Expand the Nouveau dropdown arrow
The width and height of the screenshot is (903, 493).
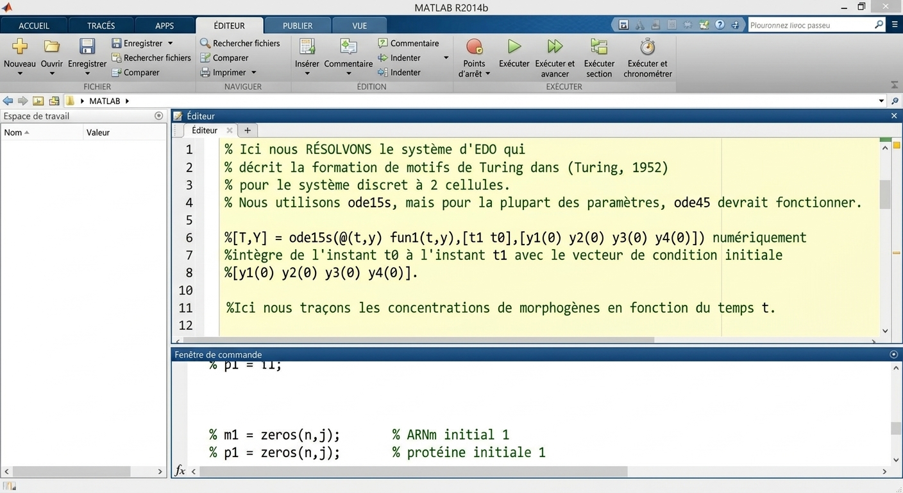(x=20, y=74)
